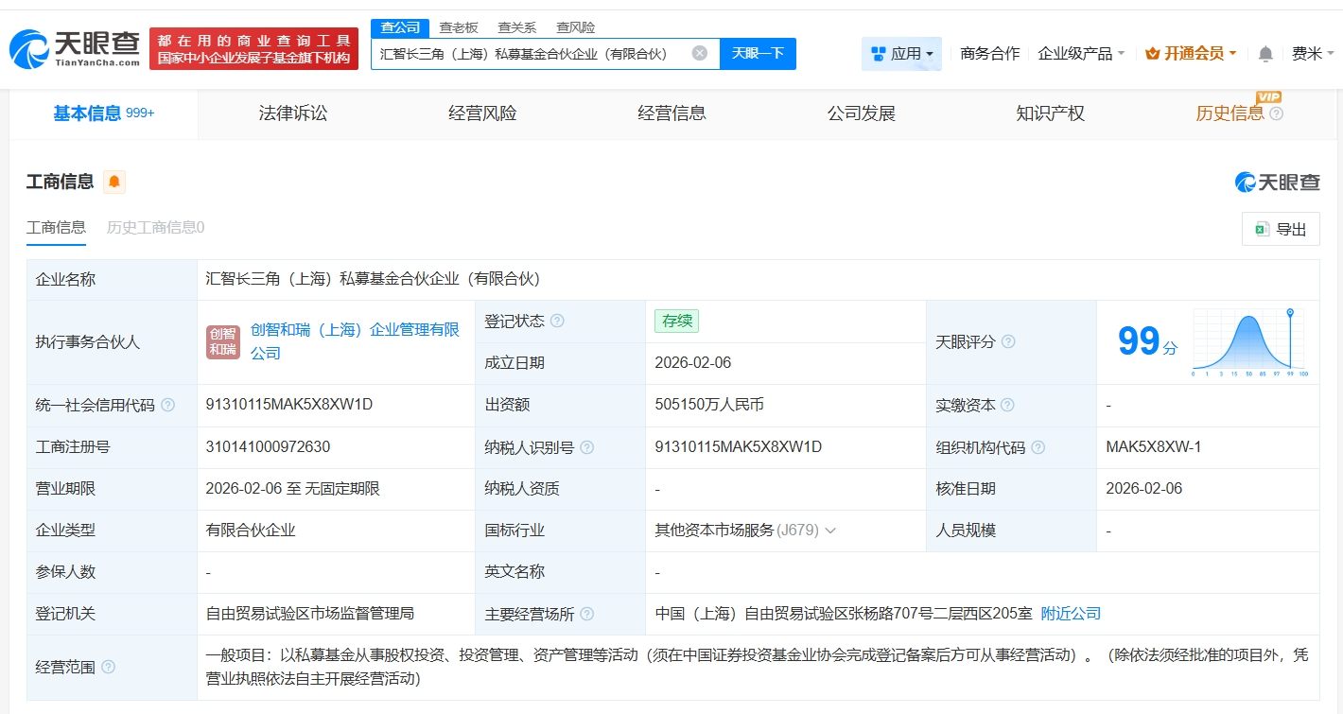This screenshot has height=714, width=1343.
Task: Click help icon next to 经营范围
Action: (109, 667)
